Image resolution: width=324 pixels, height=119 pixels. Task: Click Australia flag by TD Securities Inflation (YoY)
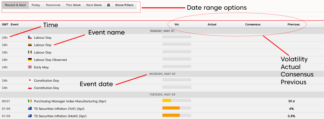30,108
